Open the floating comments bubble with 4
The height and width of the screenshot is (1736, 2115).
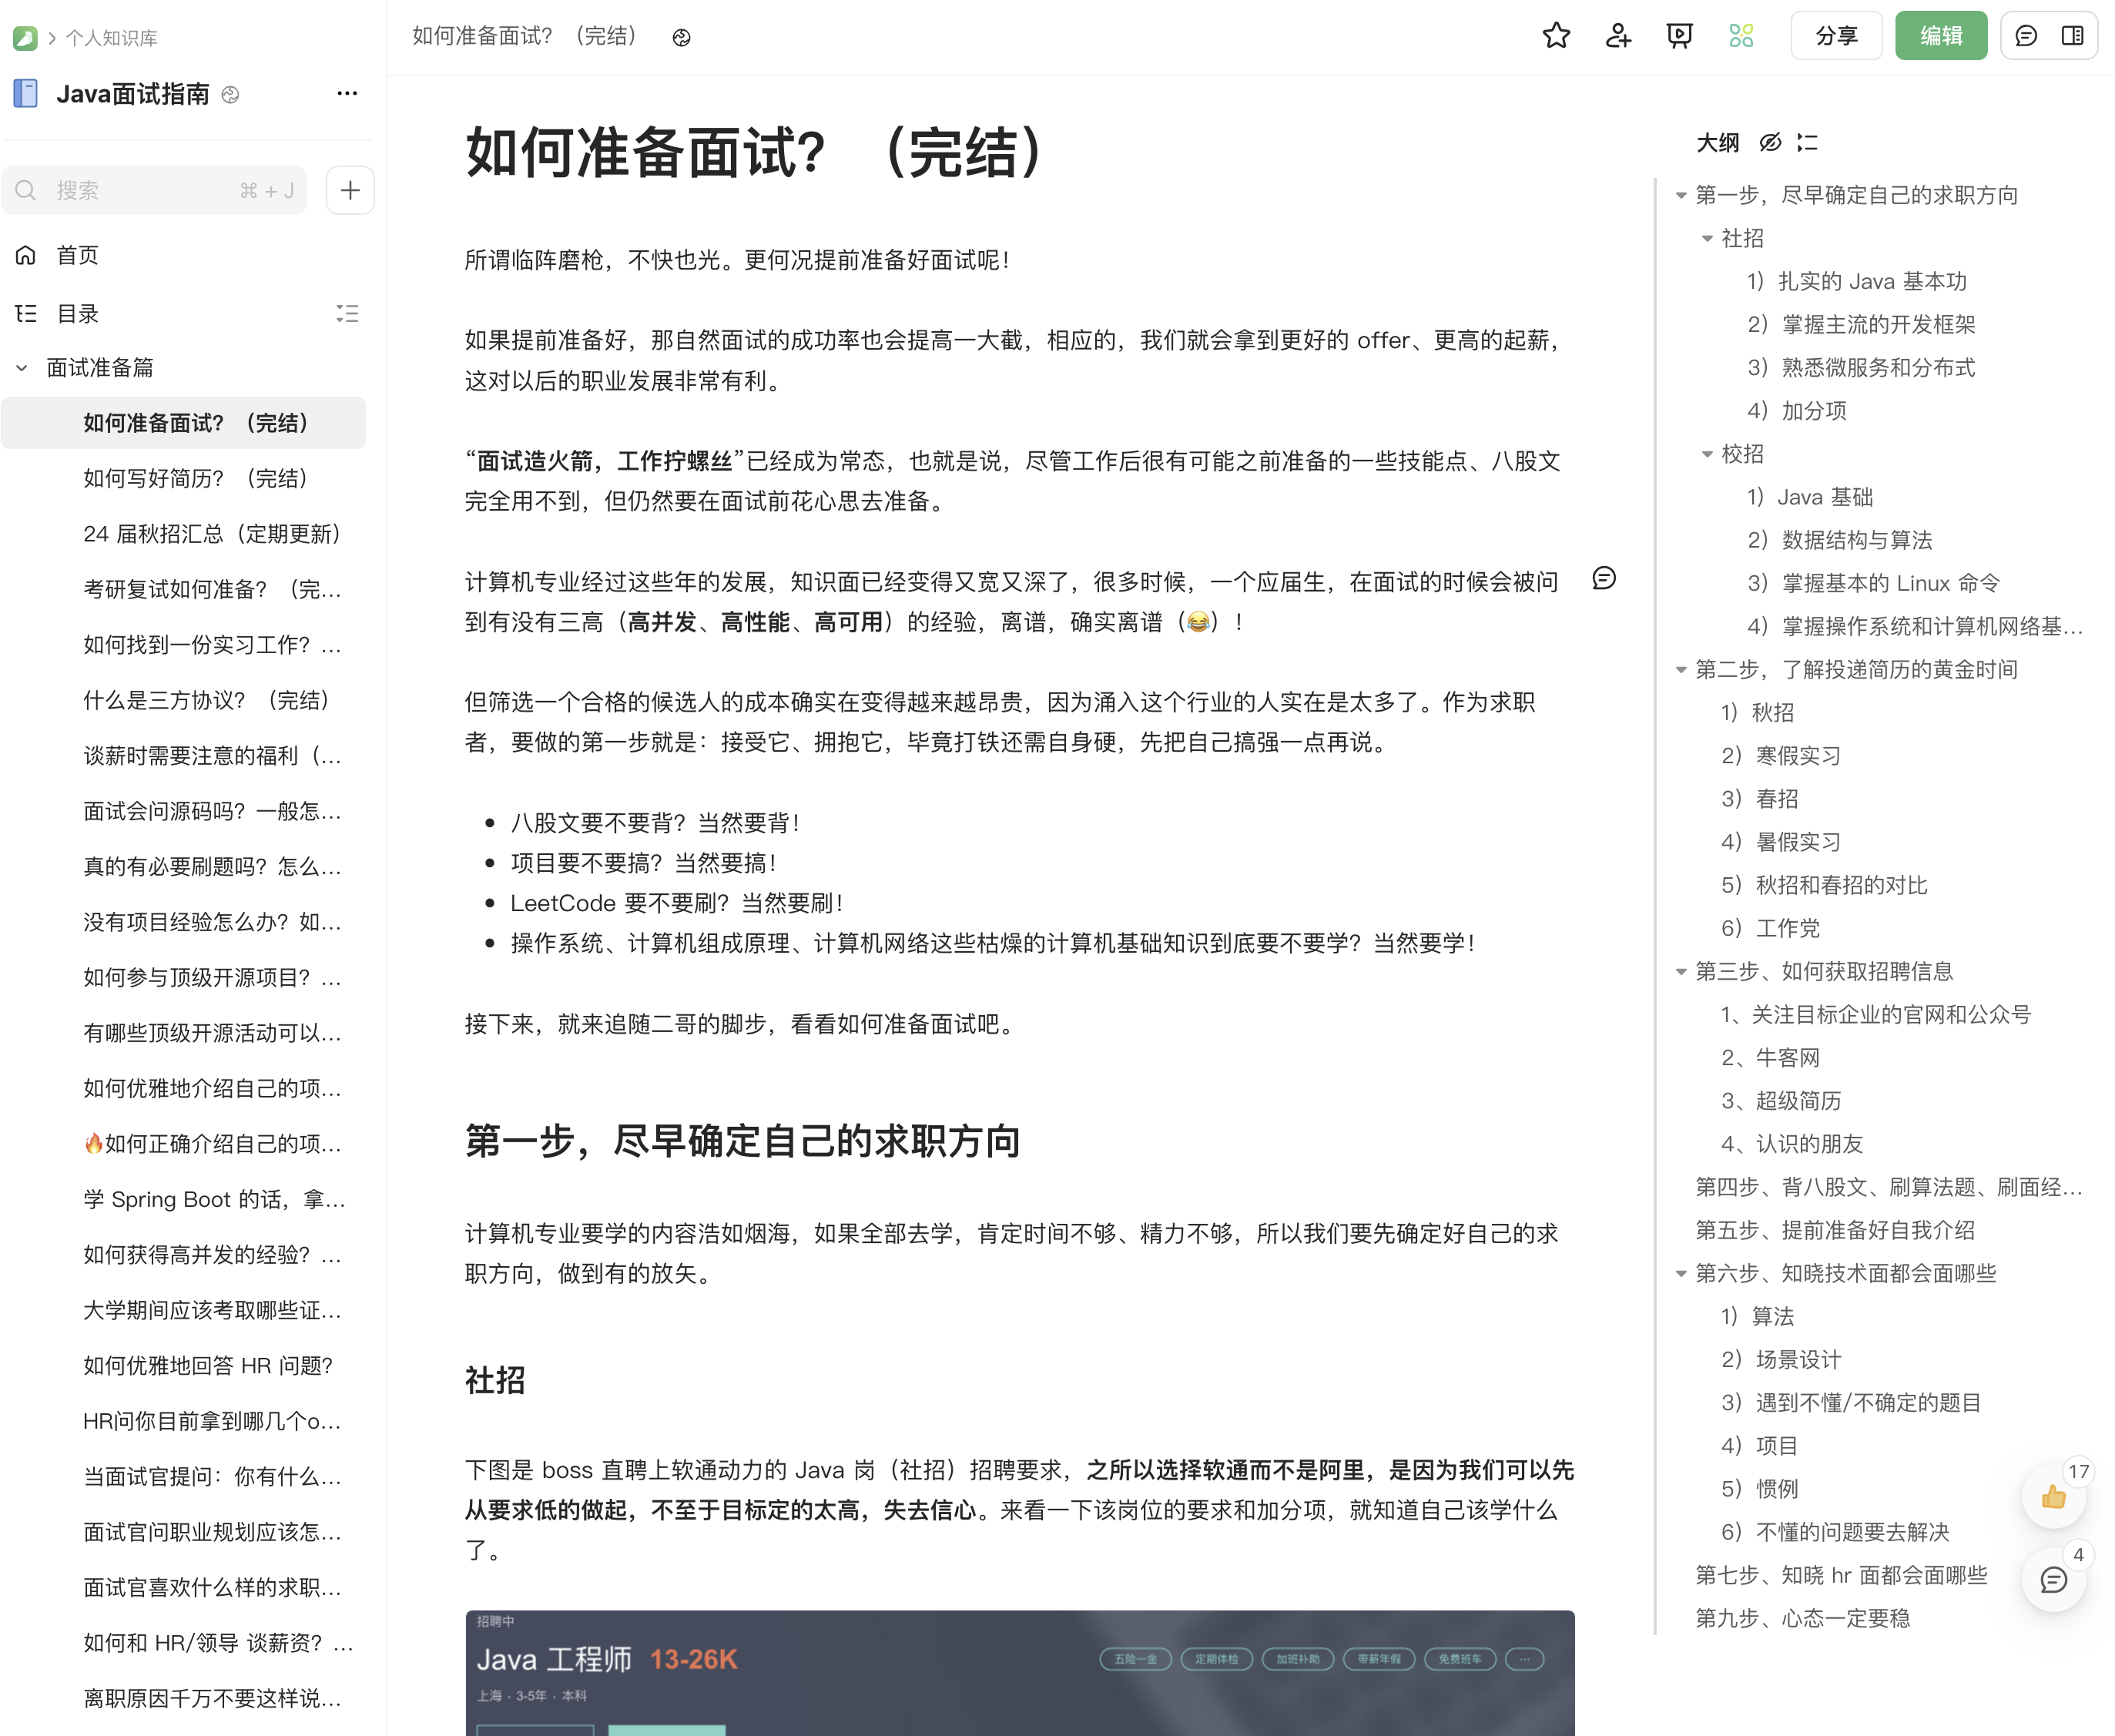(2053, 1580)
